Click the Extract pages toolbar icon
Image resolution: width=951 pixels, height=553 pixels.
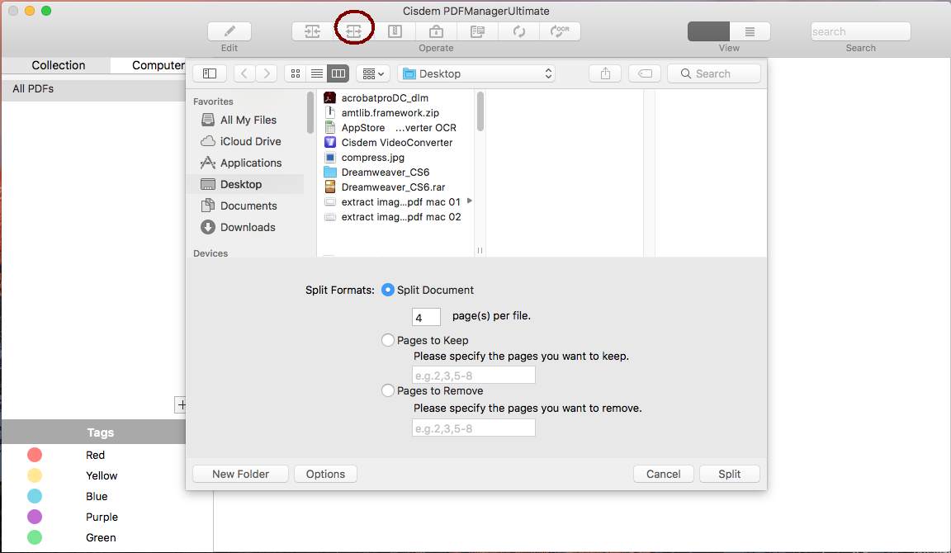pyautogui.click(x=477, y=31)
